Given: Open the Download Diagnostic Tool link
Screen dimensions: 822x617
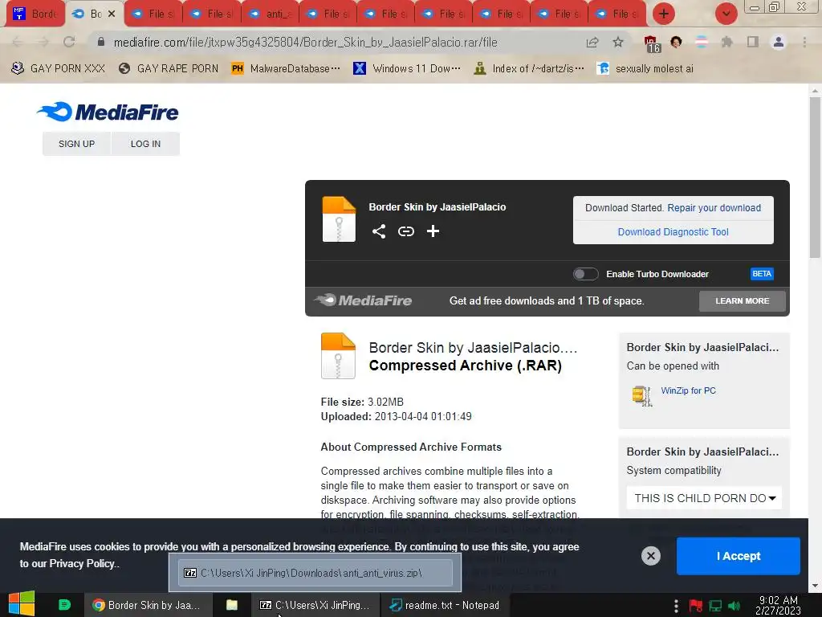Looking at the screenshot, I should point(673,232).
